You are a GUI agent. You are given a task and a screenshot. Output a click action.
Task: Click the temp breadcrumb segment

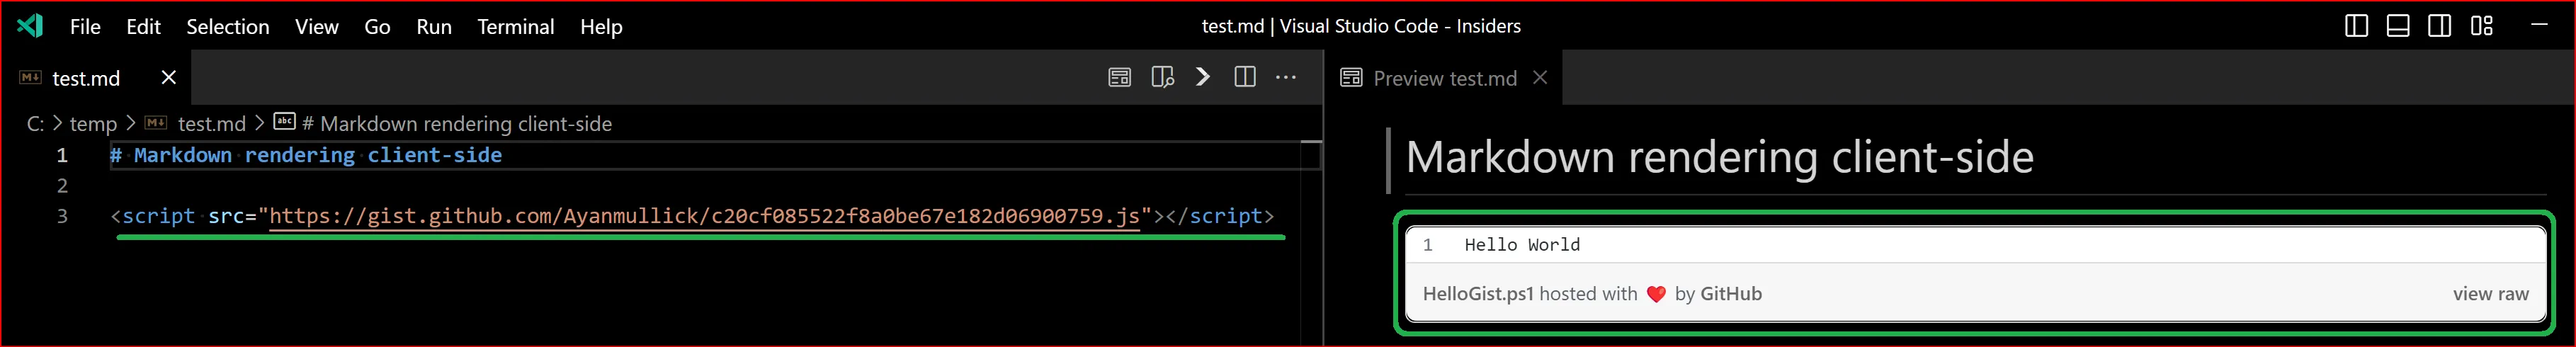coord(93,124)
